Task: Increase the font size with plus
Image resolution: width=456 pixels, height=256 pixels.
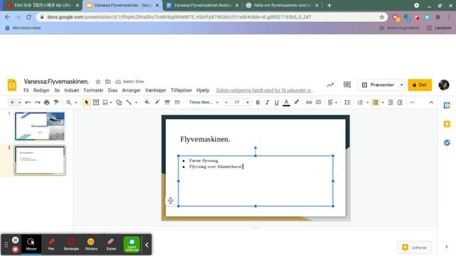Action: pos(247,102)
